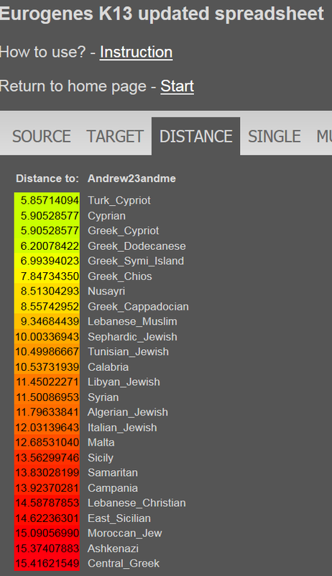Click distance value 14.58787853
This screenshot has width=332, height=576.
pos(47,503)
